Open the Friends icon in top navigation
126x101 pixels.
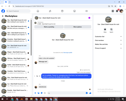click(50, 11)
